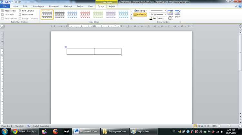Switch to Print Layout view icon

click(195, 126)
